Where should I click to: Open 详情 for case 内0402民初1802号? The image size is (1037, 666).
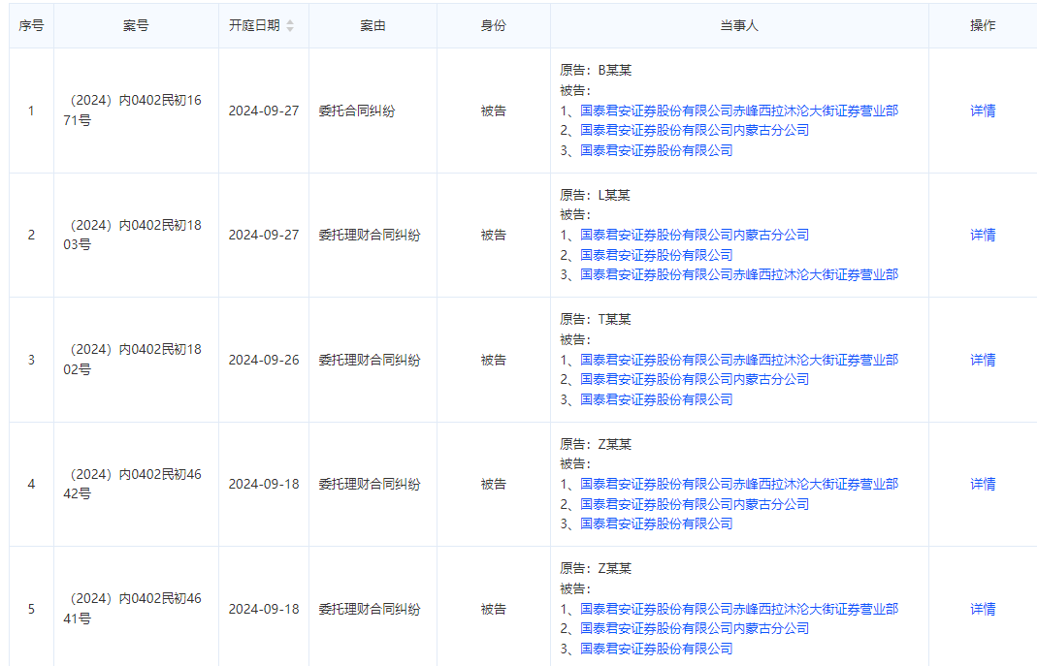pyautogui.click(x=983, y=360)
